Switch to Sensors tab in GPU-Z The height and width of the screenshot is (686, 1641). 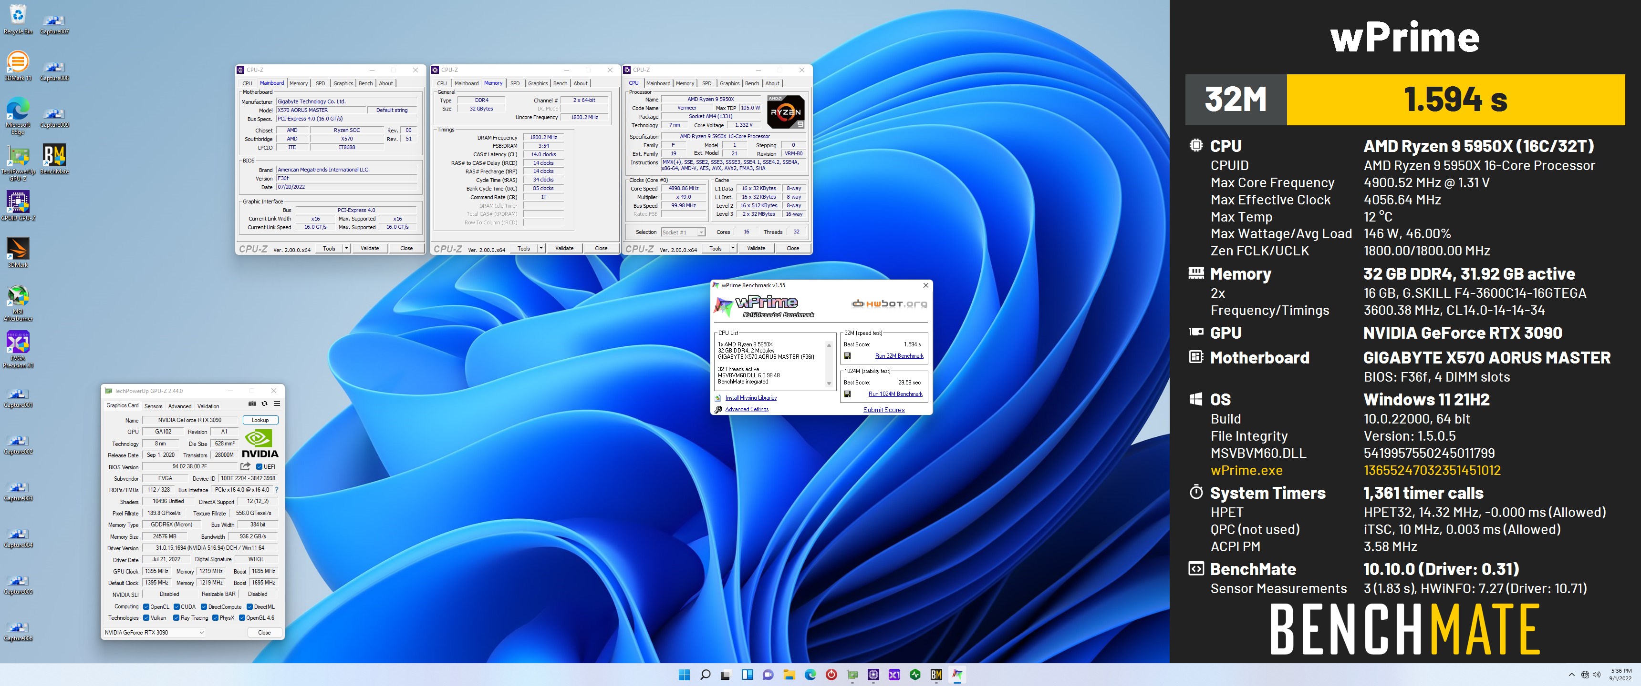(x=153, y=406)
